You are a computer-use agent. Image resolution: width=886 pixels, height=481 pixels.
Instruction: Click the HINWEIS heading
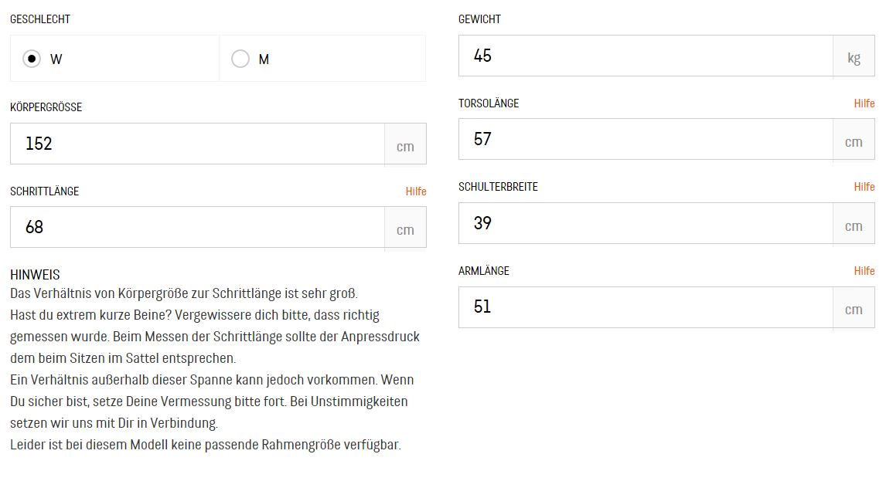35,275
